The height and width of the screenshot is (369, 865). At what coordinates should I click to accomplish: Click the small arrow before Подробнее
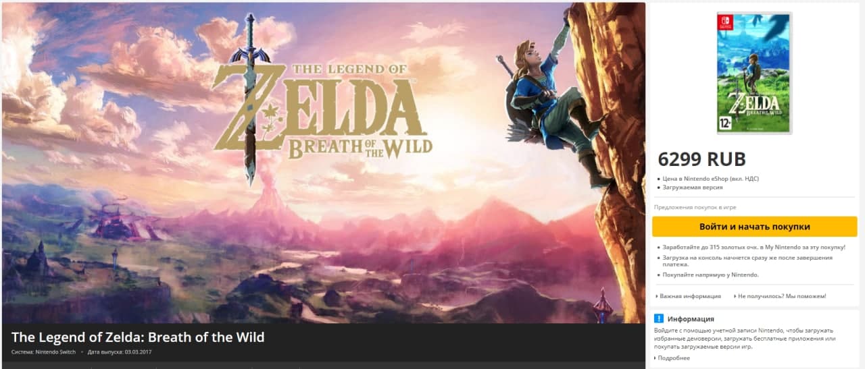(656, 358)
